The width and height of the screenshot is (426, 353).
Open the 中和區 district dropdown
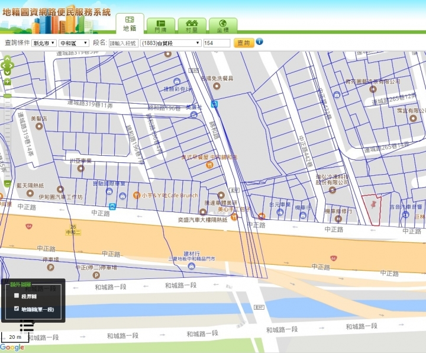(x=74, y=43)
